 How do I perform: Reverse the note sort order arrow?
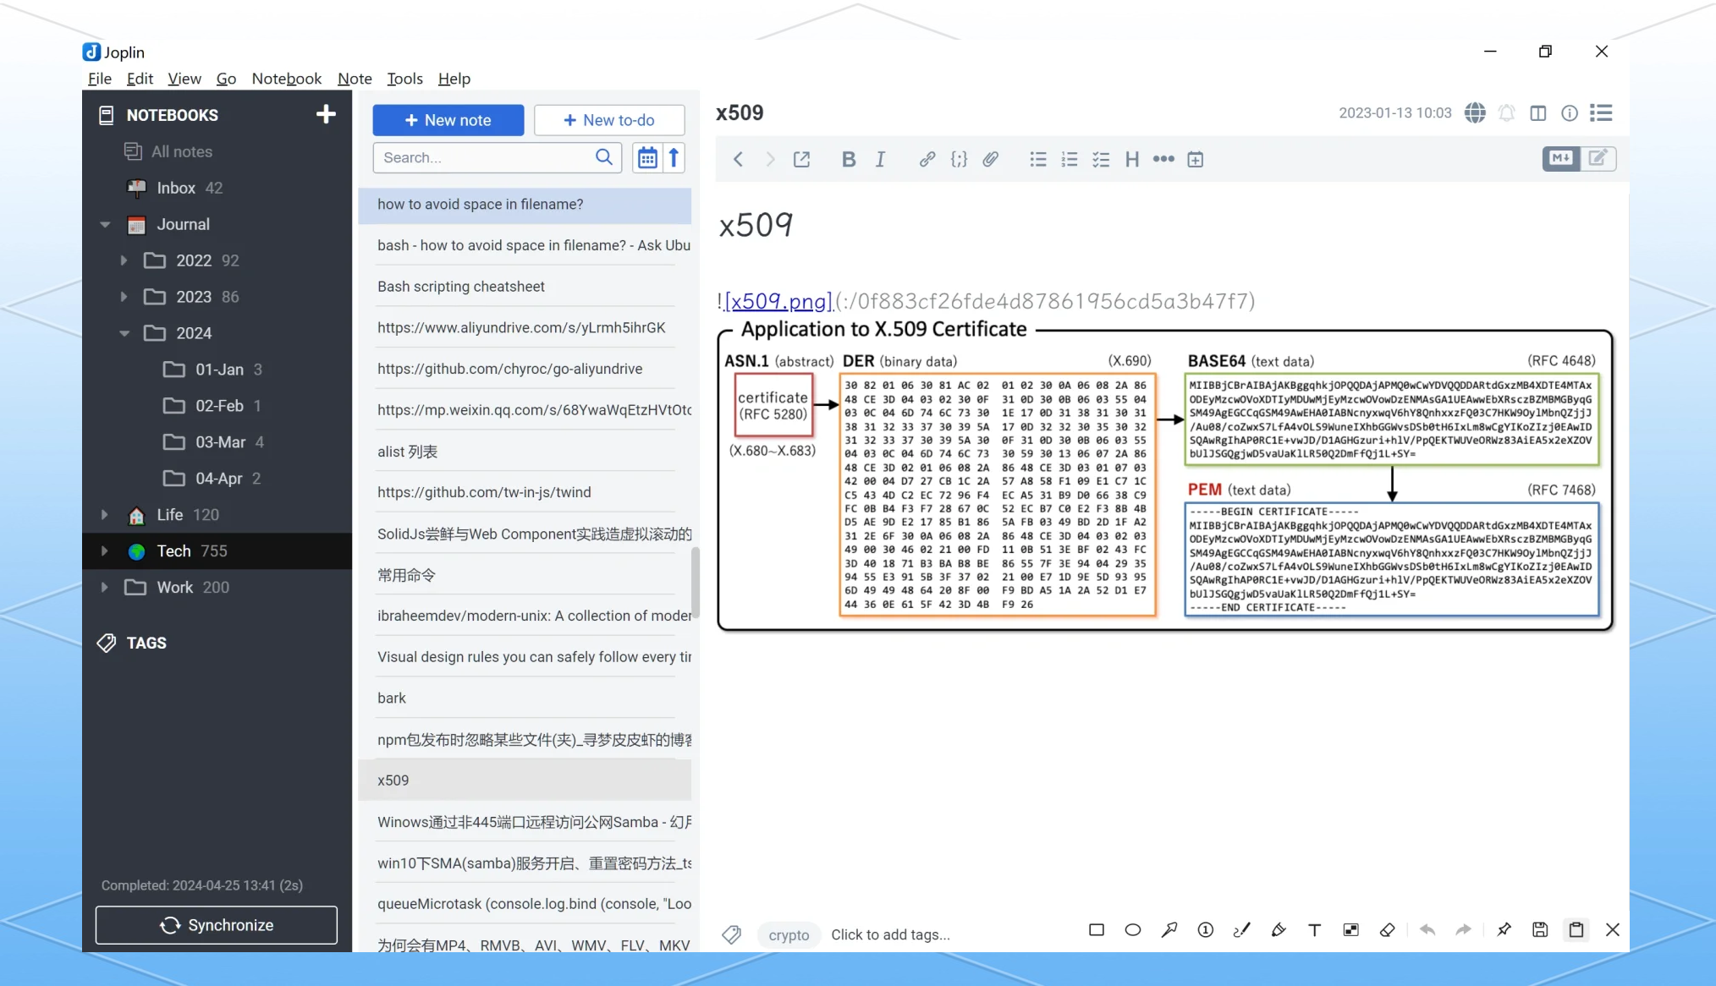674,158
